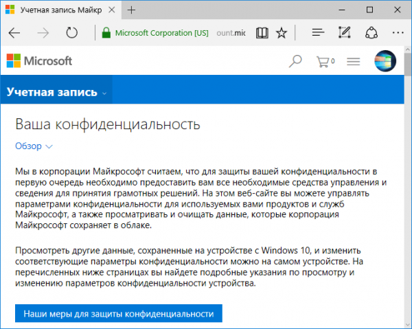412x329 pixels.
Task: Click the green lock security icon
Action: [x=106, y=33]
